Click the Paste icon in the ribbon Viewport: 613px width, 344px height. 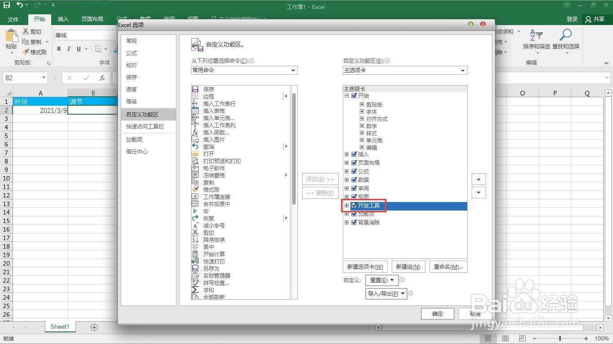tap(11, 36)
